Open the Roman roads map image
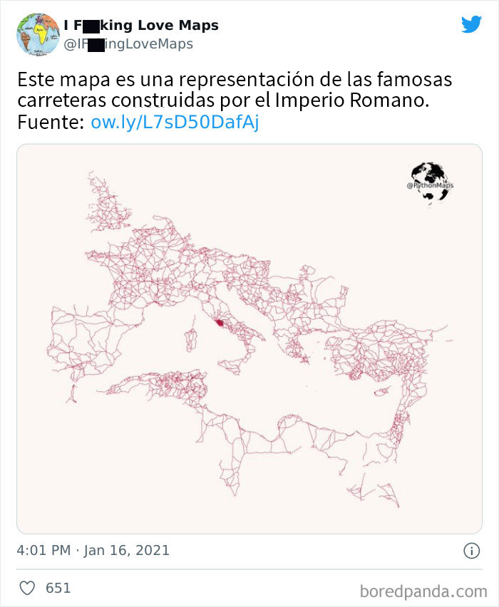Screen dimensions: 499x607 point(249,335)
